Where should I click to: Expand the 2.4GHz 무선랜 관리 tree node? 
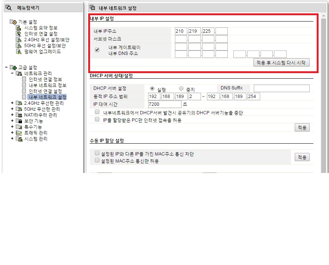[x=12, y=103]
